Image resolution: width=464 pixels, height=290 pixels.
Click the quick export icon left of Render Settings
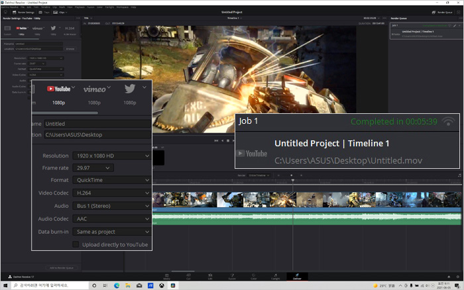[5, 13]
